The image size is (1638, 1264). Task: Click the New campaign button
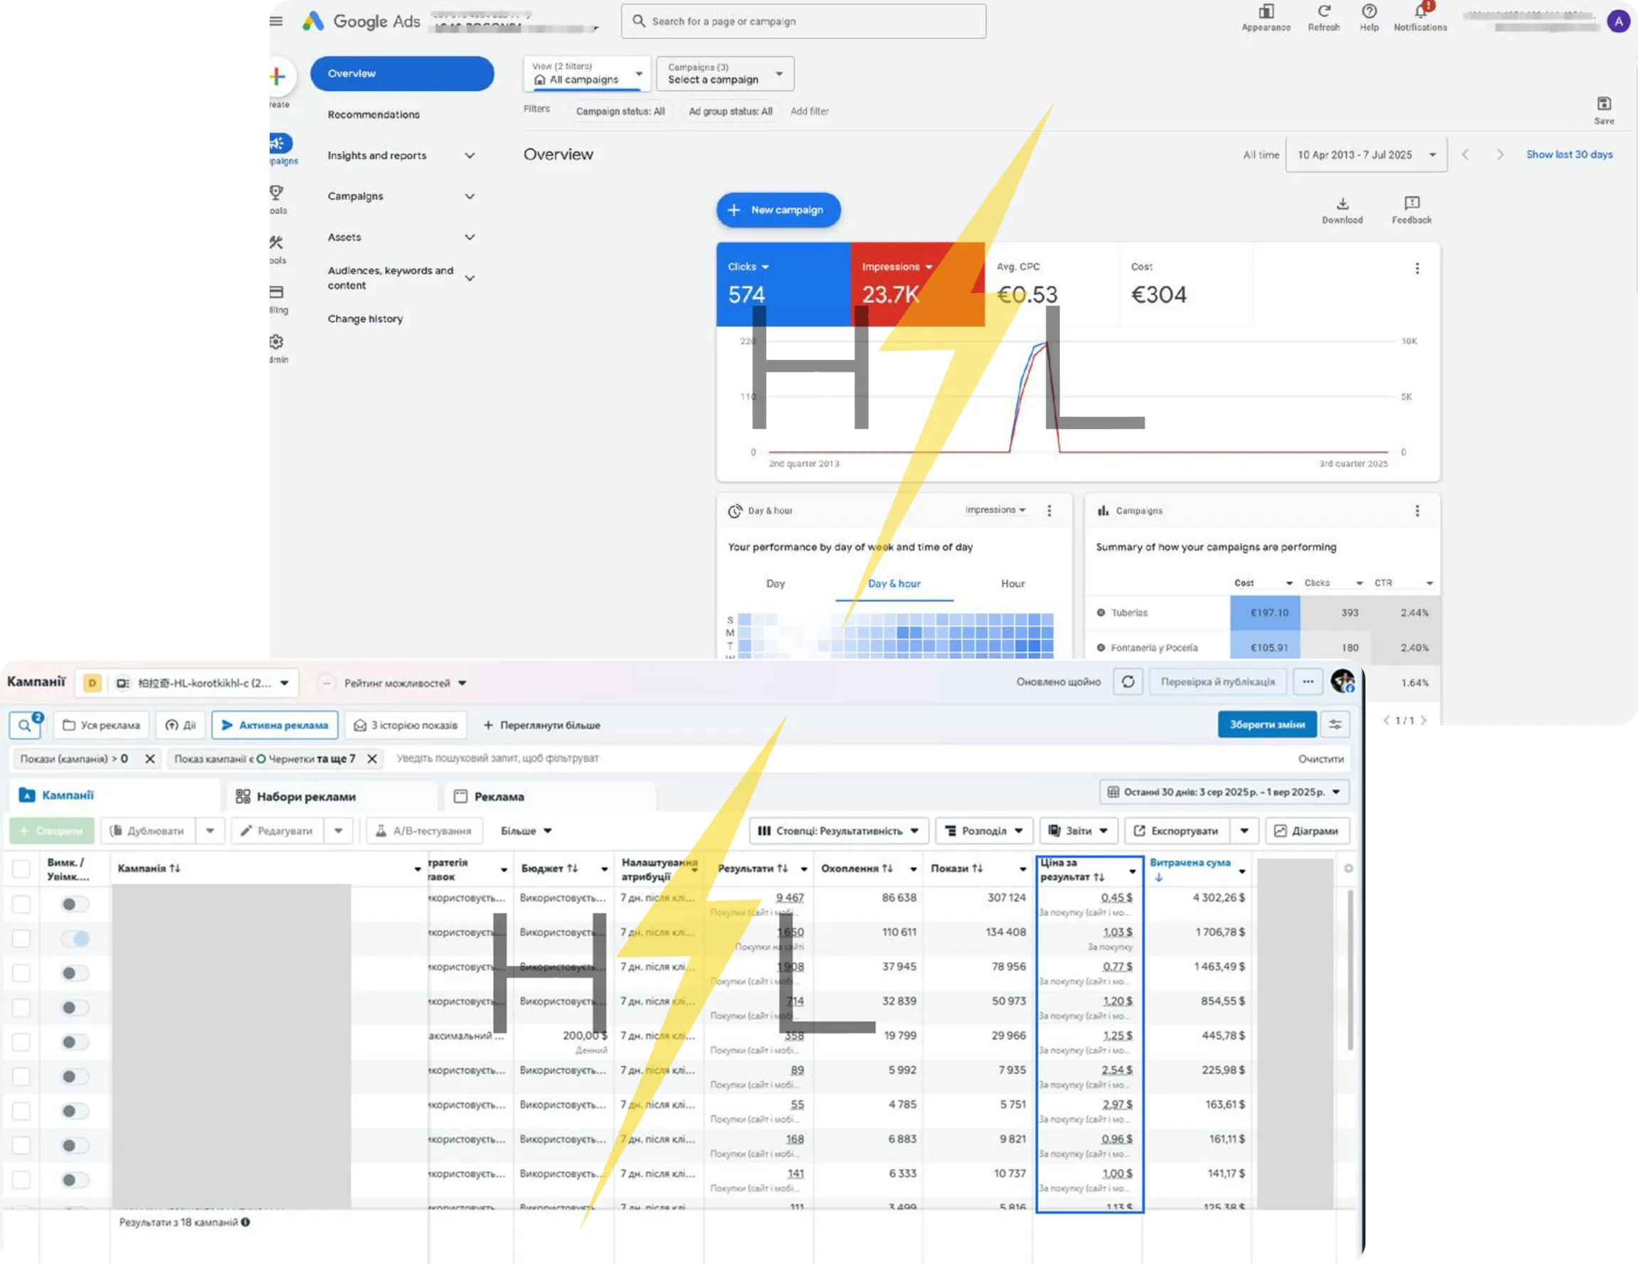point(778,210)
